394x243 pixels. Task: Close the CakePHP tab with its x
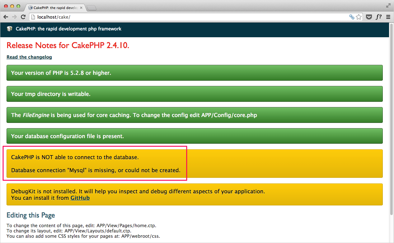pos(81,8)
